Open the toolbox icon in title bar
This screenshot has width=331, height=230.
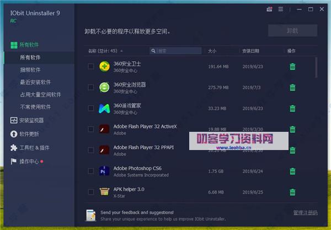pyautogui.click(x=269, y=9)
